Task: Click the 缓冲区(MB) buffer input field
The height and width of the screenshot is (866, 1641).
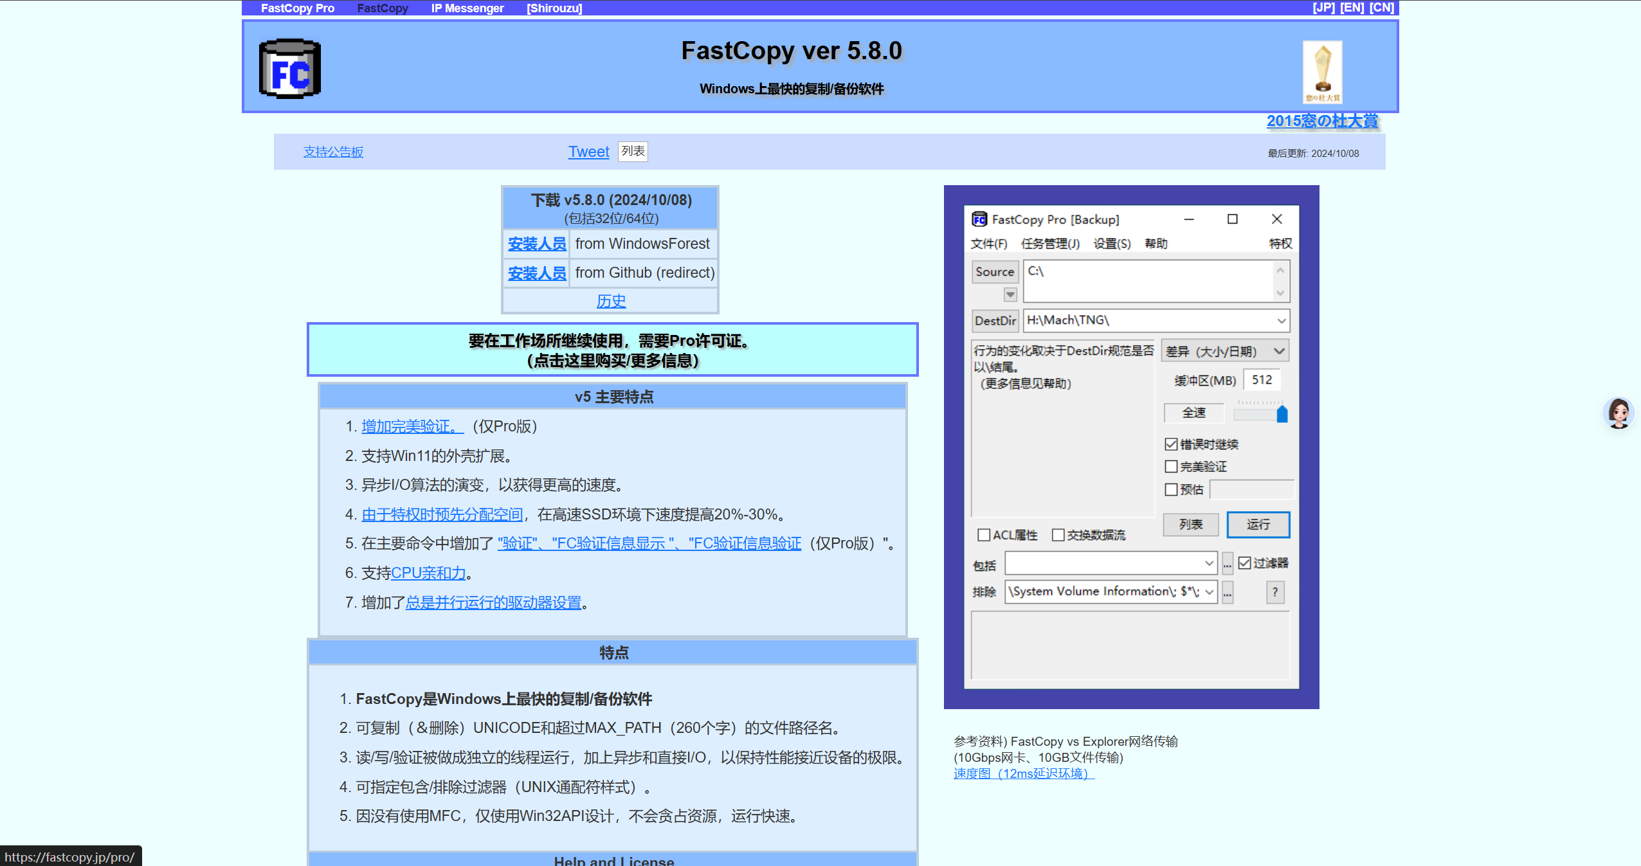Action: 1262,380
